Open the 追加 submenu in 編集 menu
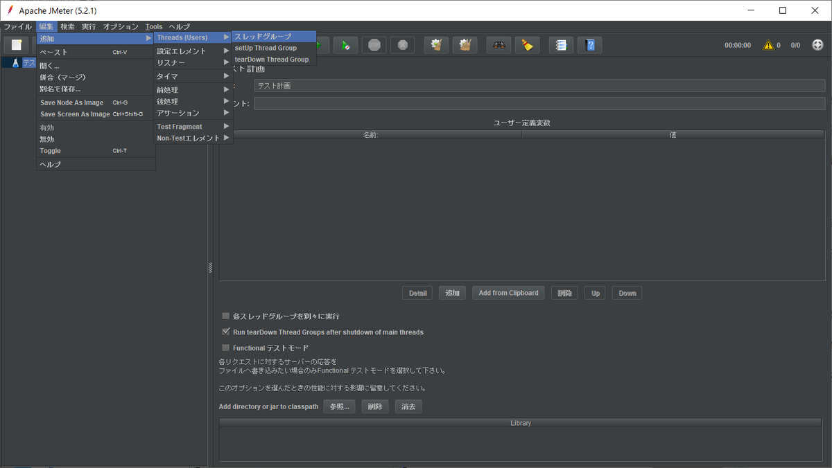 click(96, 38)
